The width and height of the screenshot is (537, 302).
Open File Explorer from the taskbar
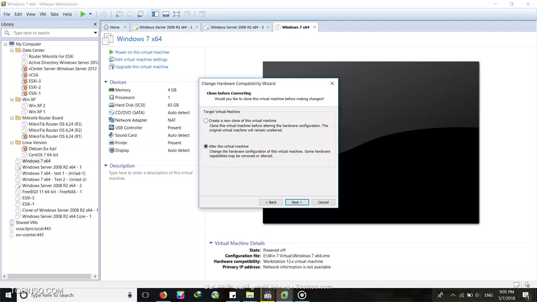pos(250,295)
